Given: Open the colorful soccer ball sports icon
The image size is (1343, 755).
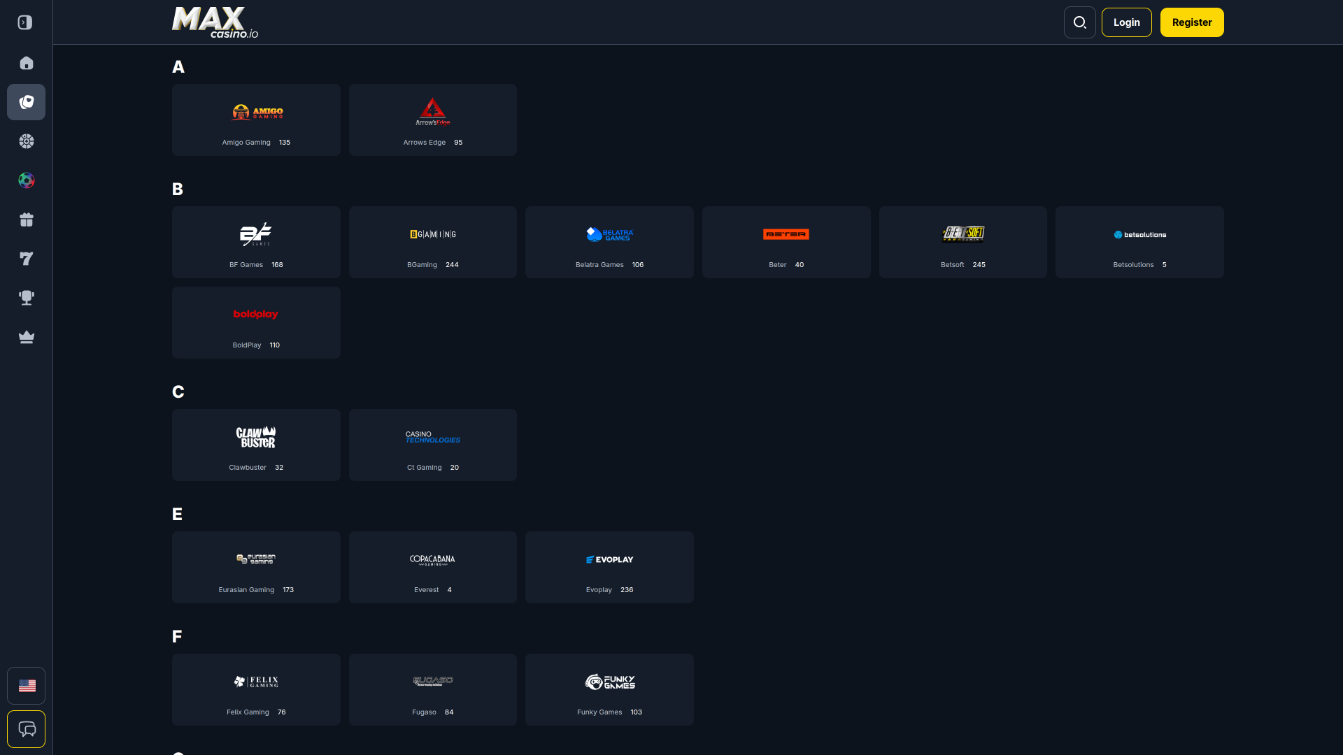Looking at the screenshot, I should 27,180.
